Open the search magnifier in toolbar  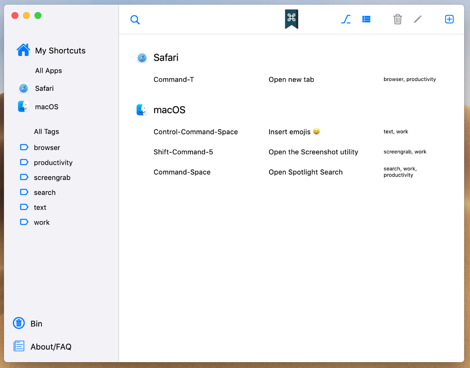coord(135,20)
